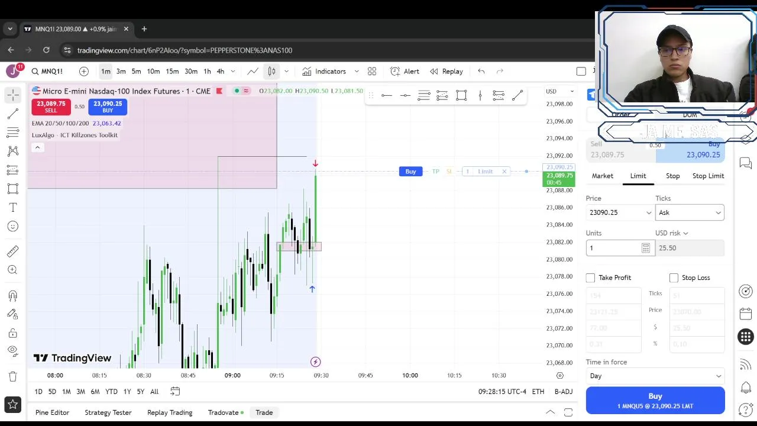Select the YTD date range
Viewport: 757px width, 426px height.
[x=111, y=392]
